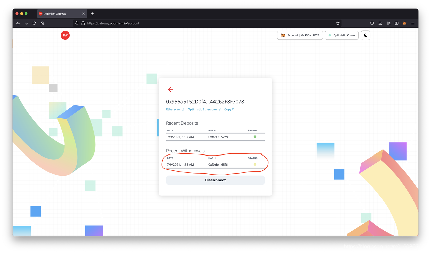Viewport: 431px width, 253px height.
Task: Click the Recent Withdrawals heading
Action: pos(185,151)
